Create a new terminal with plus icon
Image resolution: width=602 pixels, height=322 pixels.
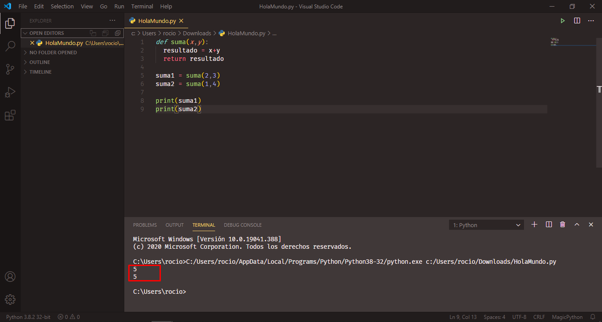click(534, 225)
